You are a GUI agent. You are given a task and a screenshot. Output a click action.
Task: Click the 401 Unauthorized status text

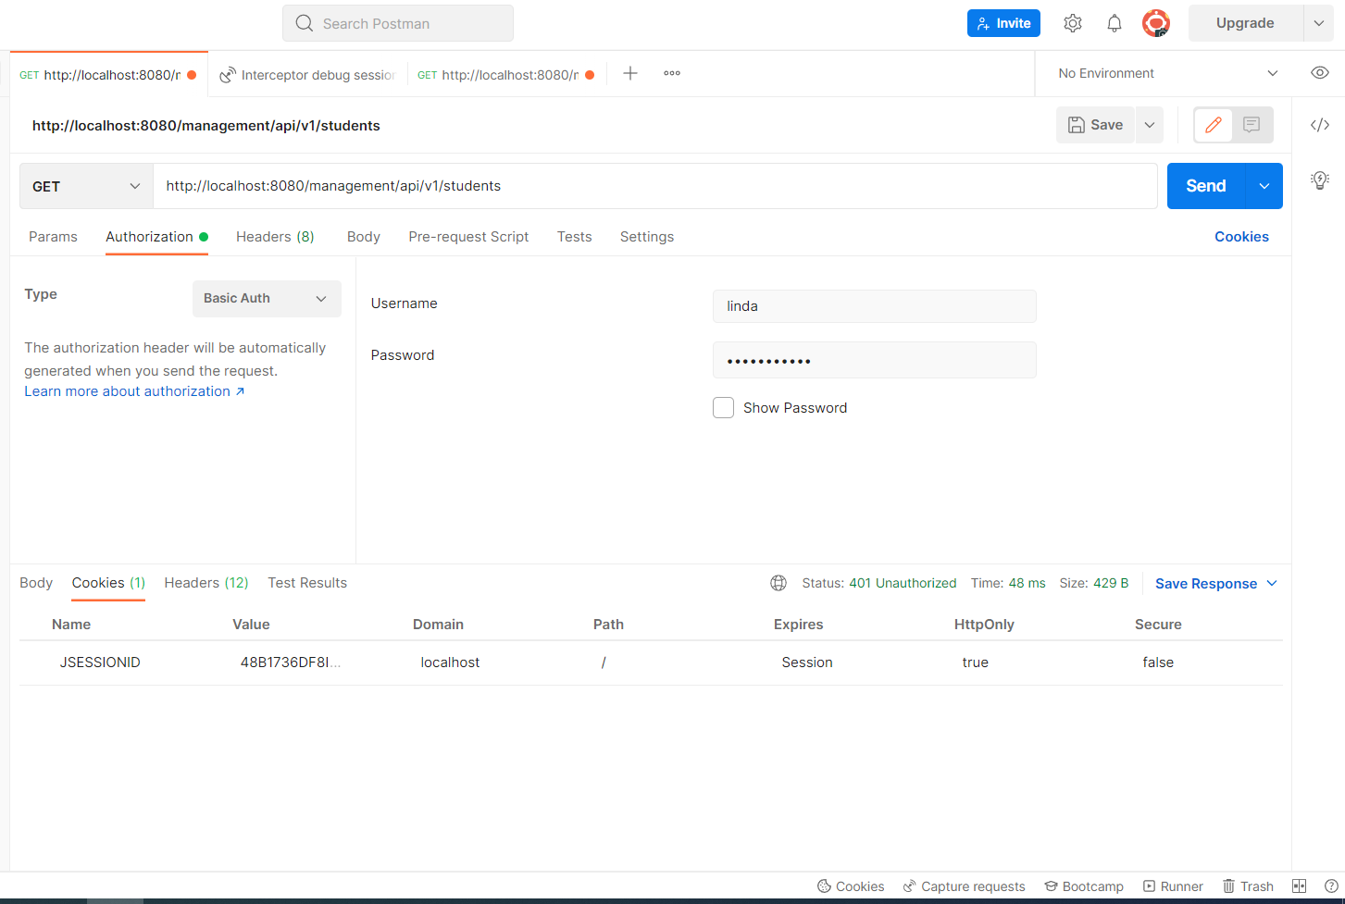click(903, 583)
